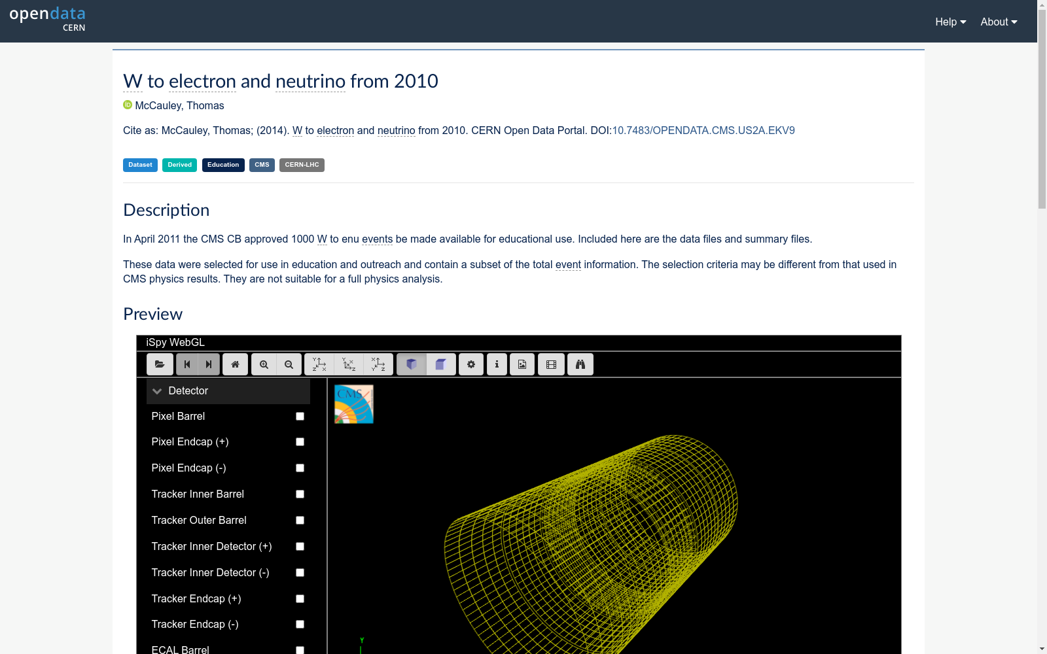Show Tracker Inner Detector (-)
This screenshot has height=654, width=1047.
point(300,573)
